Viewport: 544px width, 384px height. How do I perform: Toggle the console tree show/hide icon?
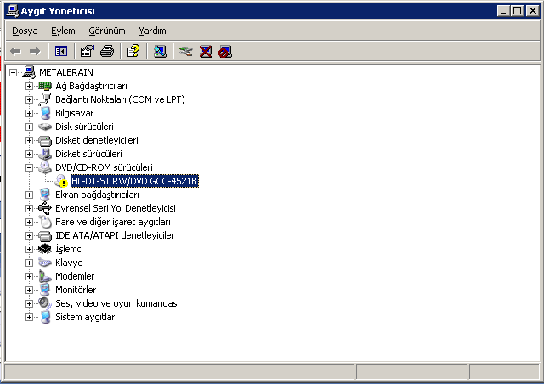(61, 51)
